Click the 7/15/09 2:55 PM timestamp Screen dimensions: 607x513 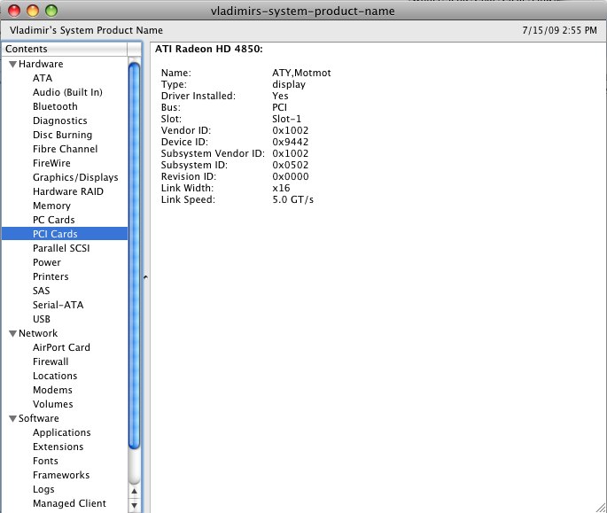559,31
